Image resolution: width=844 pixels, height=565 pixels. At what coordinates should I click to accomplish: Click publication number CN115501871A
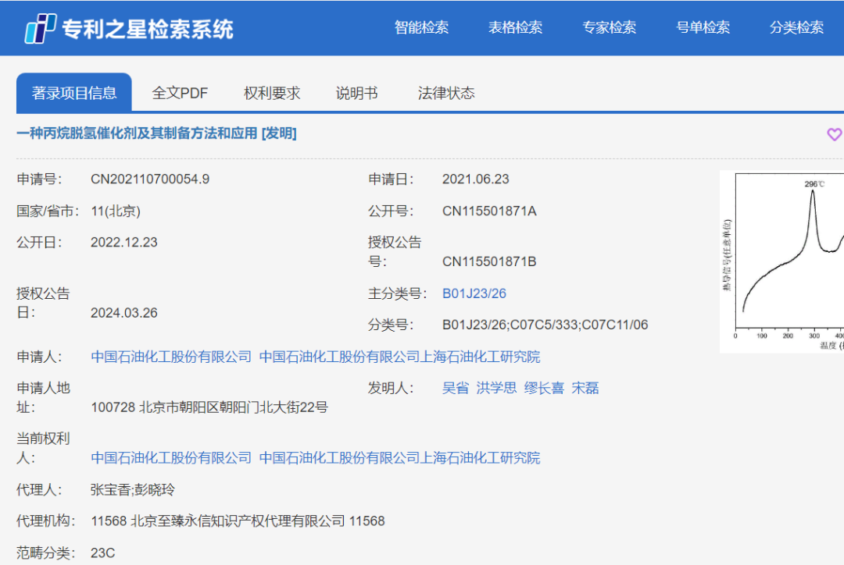489,211
